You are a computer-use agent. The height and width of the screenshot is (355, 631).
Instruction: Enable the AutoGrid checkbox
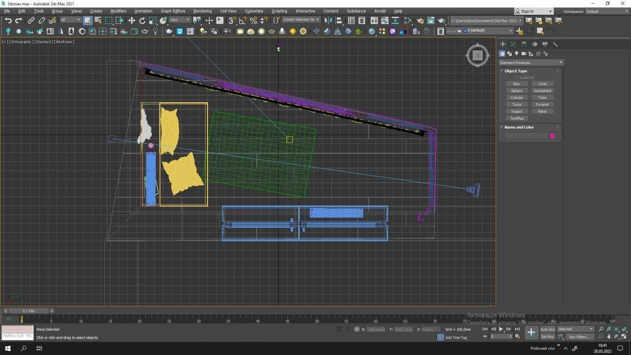(x=517, y=77)
